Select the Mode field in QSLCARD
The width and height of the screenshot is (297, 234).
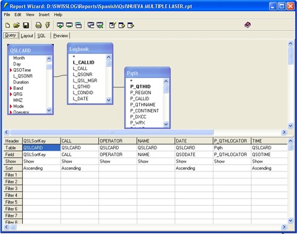coord(19,106)
